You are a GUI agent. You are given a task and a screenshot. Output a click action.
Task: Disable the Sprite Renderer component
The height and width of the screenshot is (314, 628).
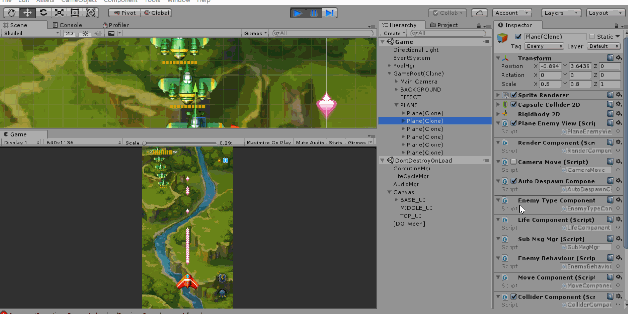click(x=514, y=95)
